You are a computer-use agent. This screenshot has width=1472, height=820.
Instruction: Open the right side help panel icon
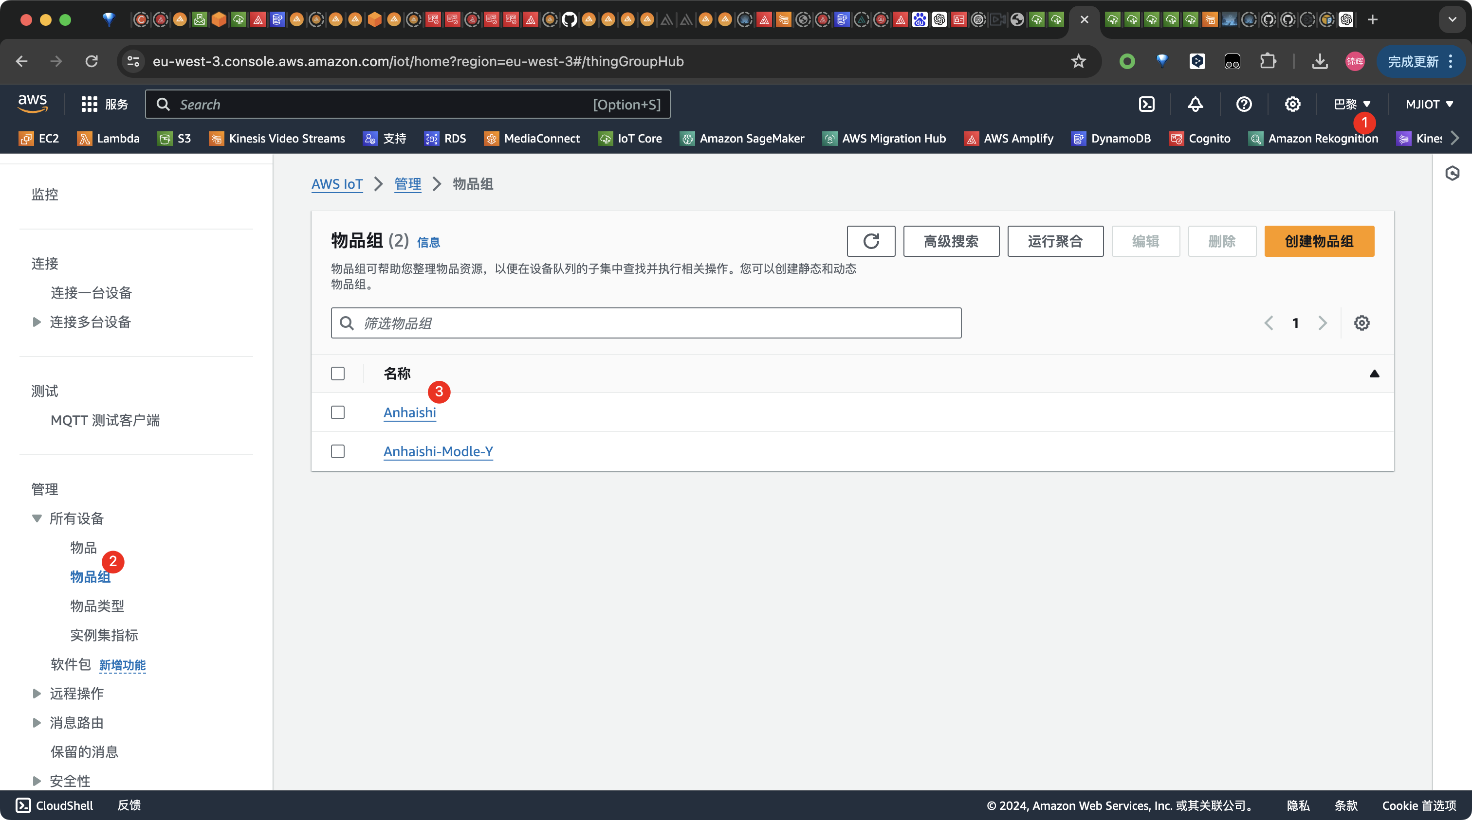pyautogui.click(x=1452, y=173)
